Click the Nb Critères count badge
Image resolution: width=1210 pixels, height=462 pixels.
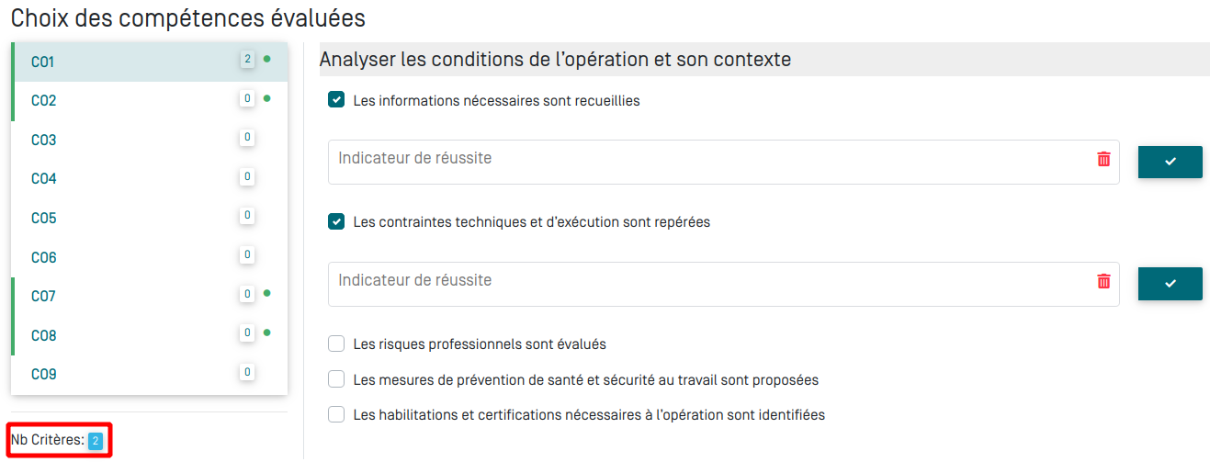tap(96, 442)
